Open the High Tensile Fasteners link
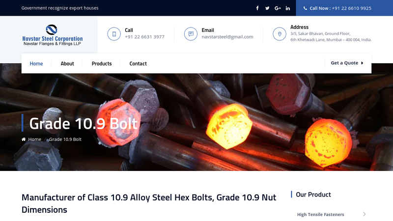Viewport: 393px width, 221px height. (321, 215)
